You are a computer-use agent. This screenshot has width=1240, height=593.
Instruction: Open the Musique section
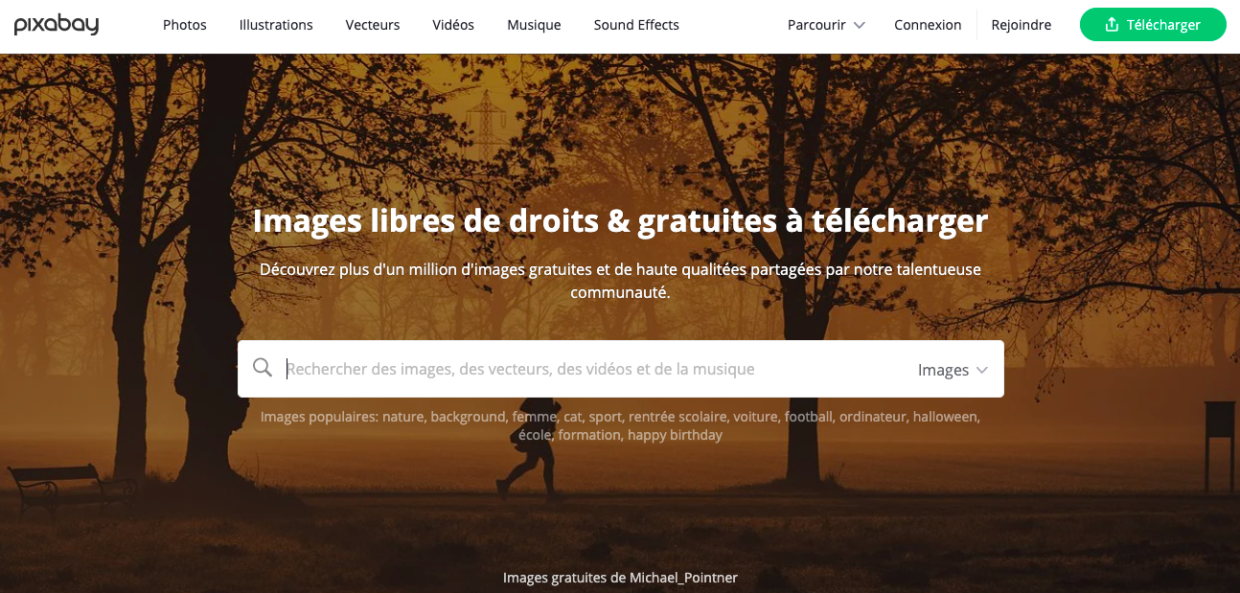pos(534,25)
